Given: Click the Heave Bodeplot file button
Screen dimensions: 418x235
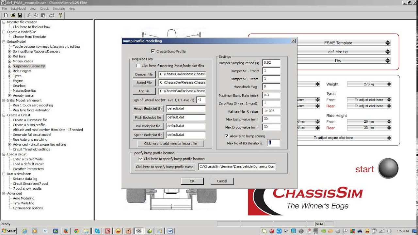Looking at the screenshot, I should (148, 109).
